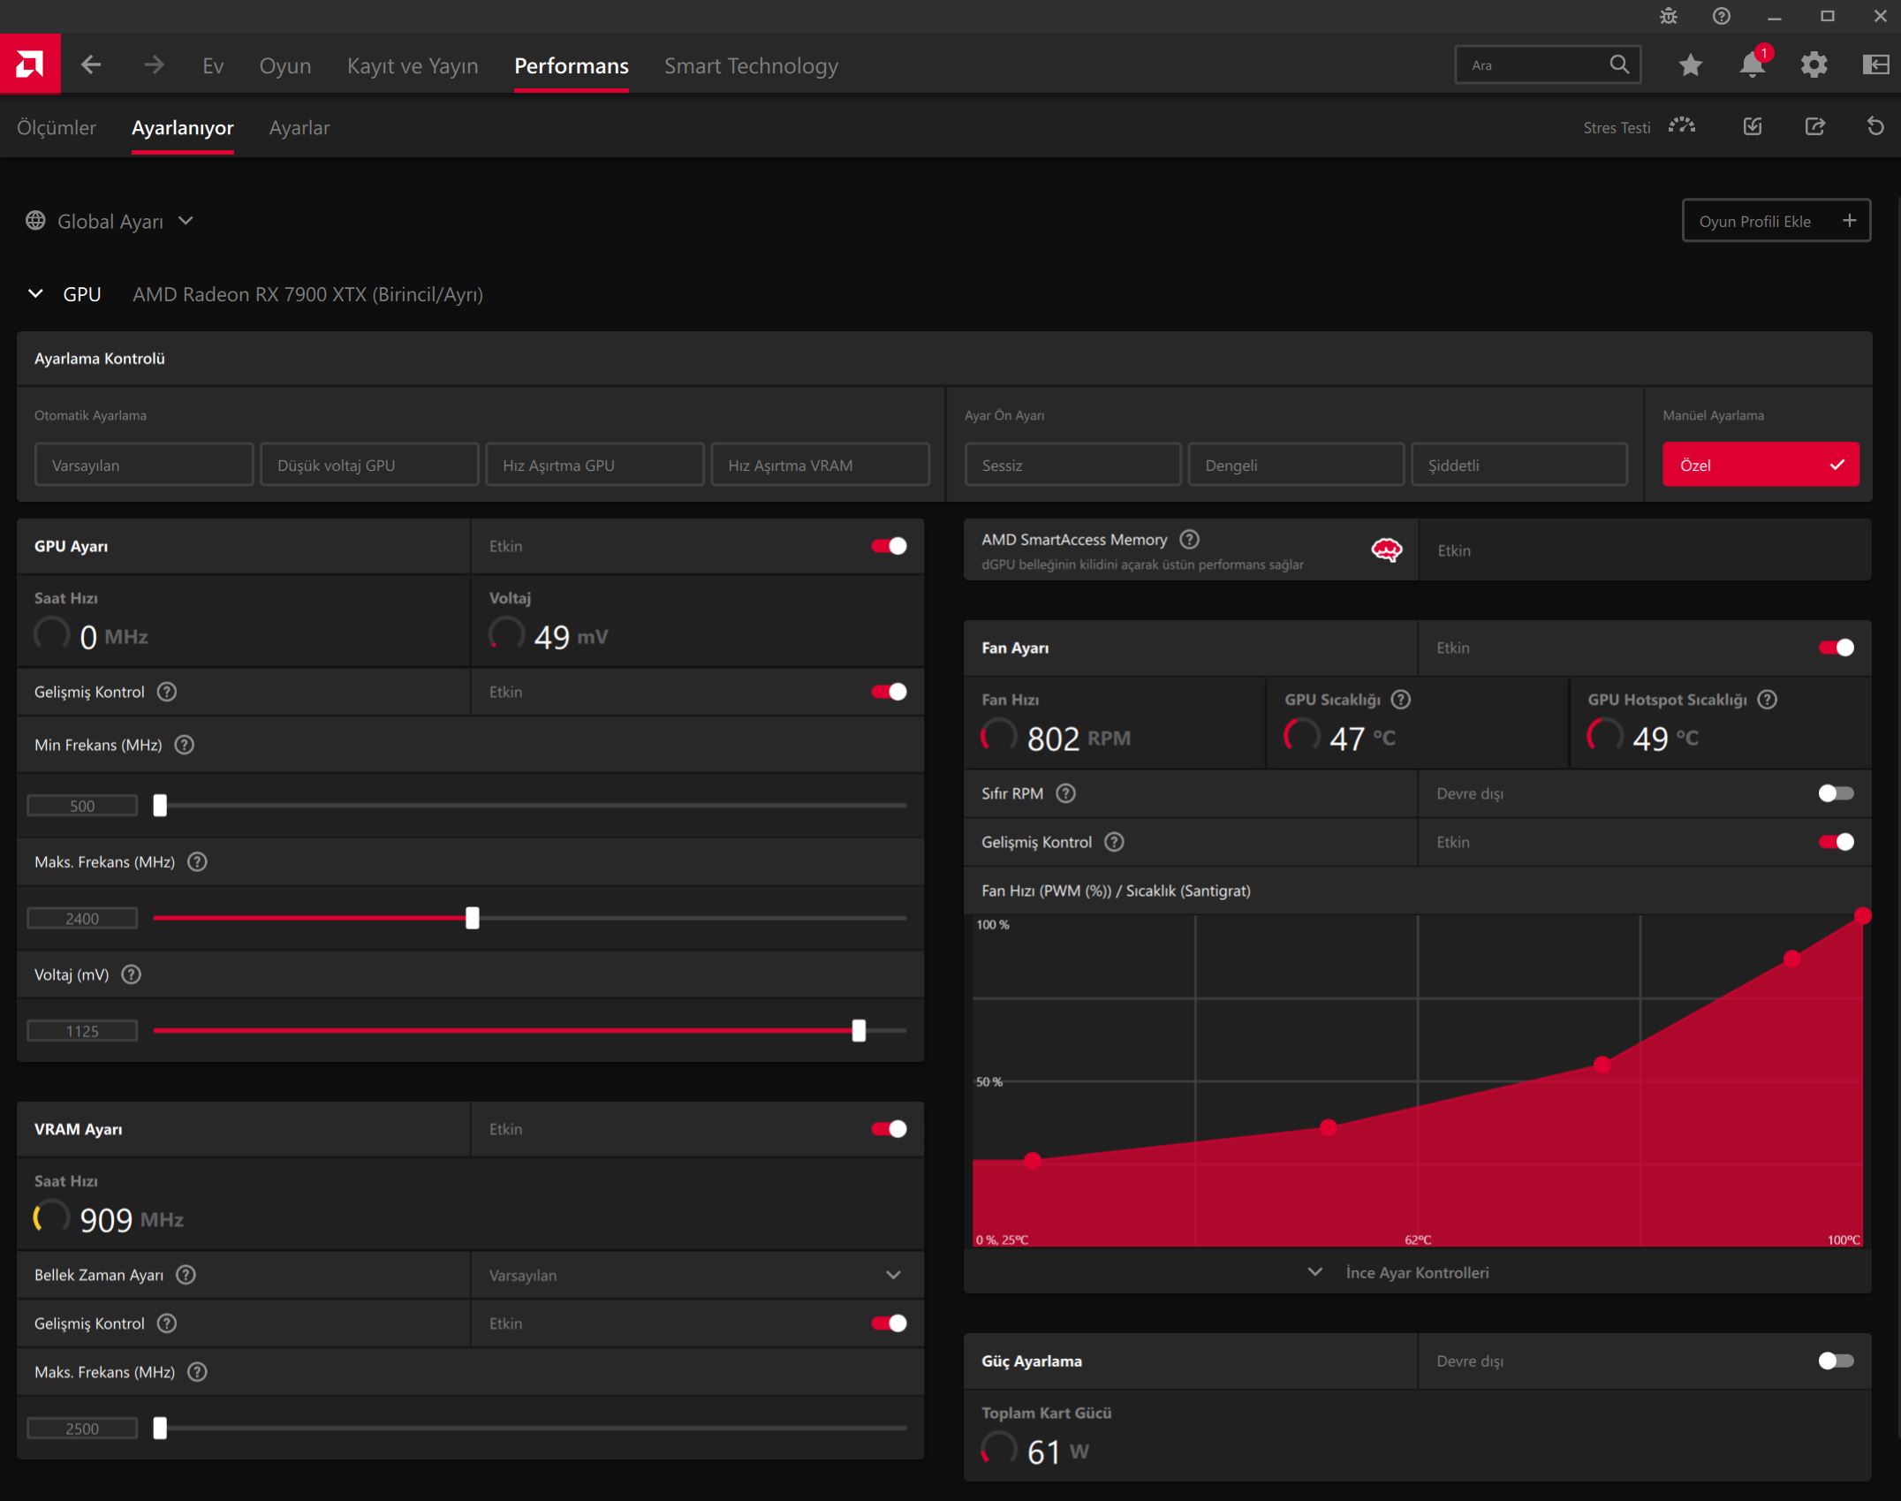This screenshot has height=1501, width=1901.
Task: Open the Oyun tab
Action: tap(285, 65)
